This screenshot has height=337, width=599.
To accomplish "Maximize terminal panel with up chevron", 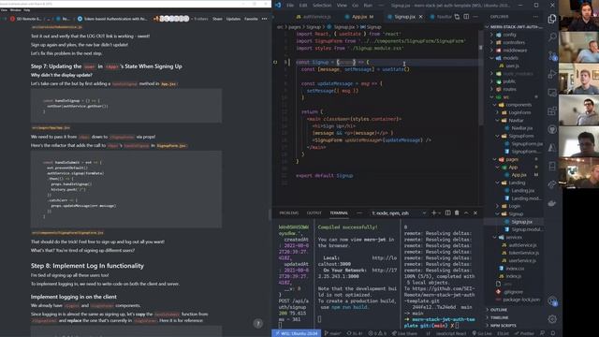I will tap(466, 212).
